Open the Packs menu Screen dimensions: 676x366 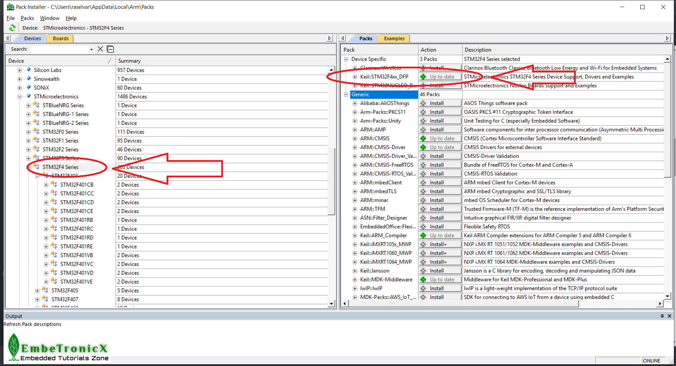point(27,18)
